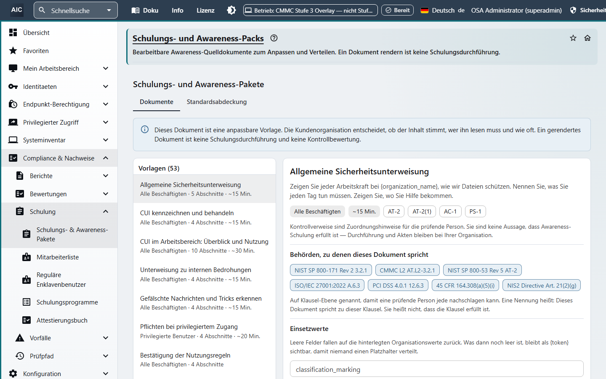
Task: Click the Attestierungsbuch icon
Action: point(27,320)
